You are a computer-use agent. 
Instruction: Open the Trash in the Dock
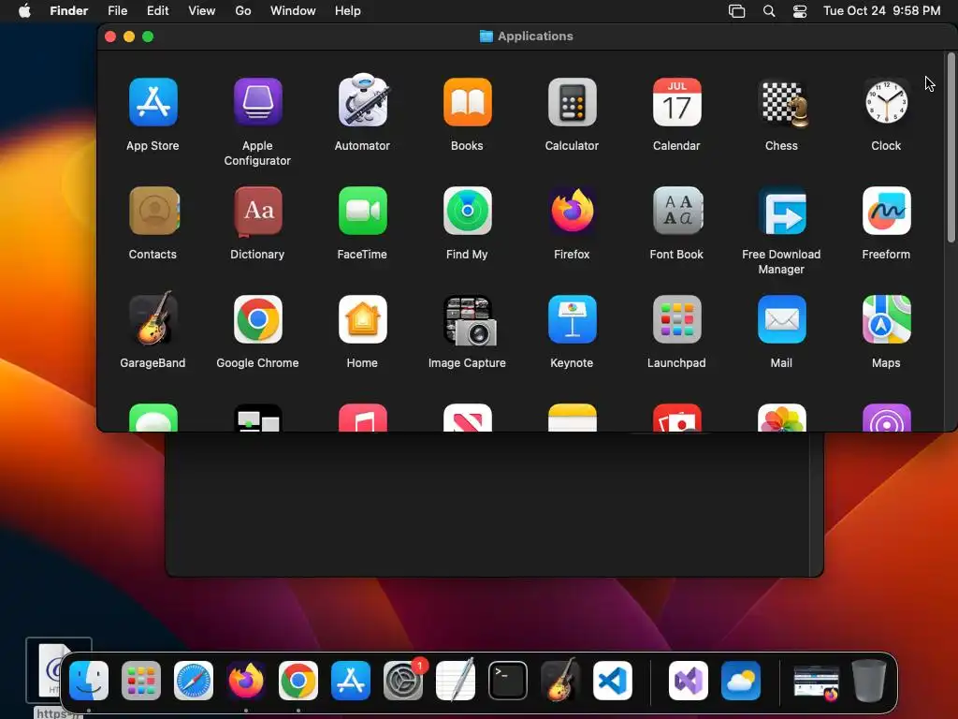(x=869, y=681)
